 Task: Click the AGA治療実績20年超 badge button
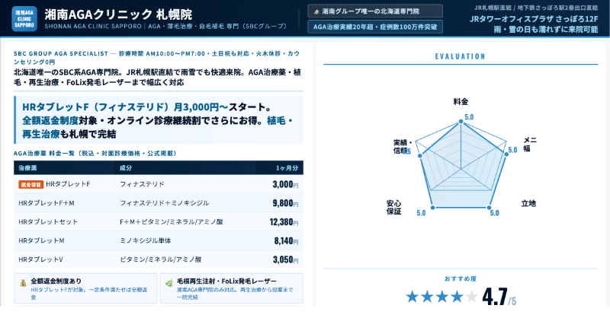click(375, 27)
